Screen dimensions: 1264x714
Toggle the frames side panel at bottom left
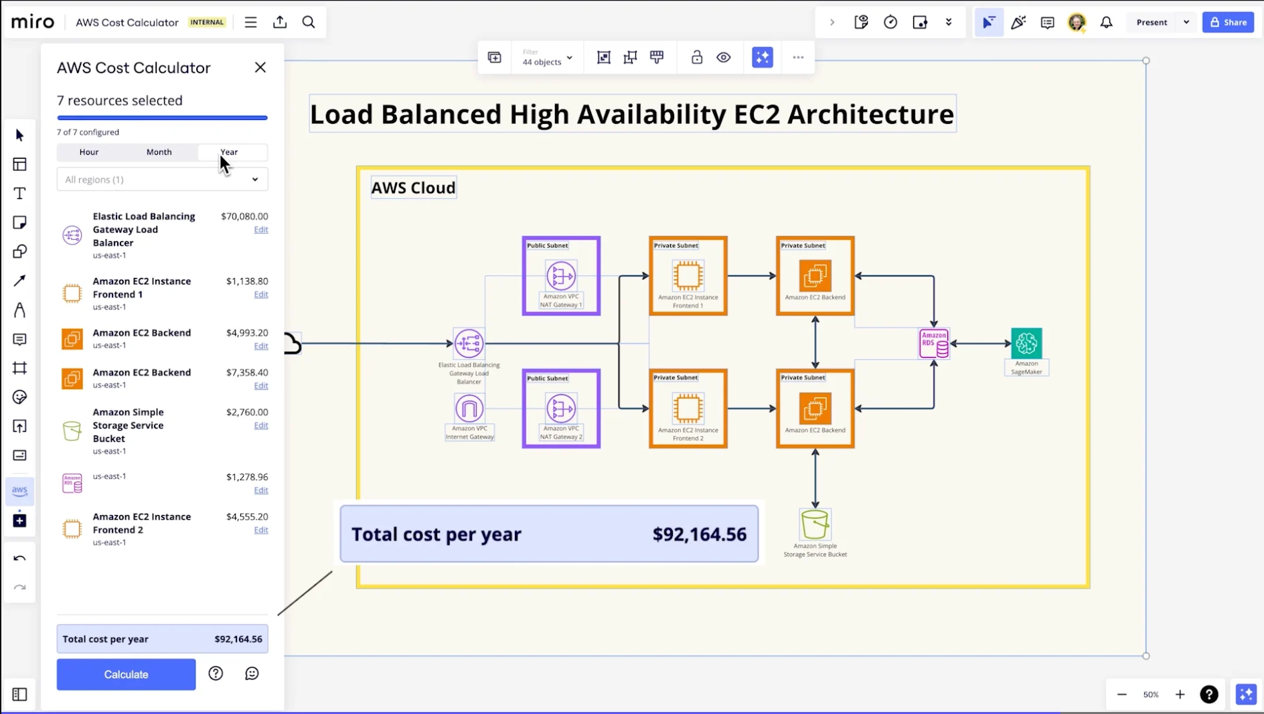[19, 695]
